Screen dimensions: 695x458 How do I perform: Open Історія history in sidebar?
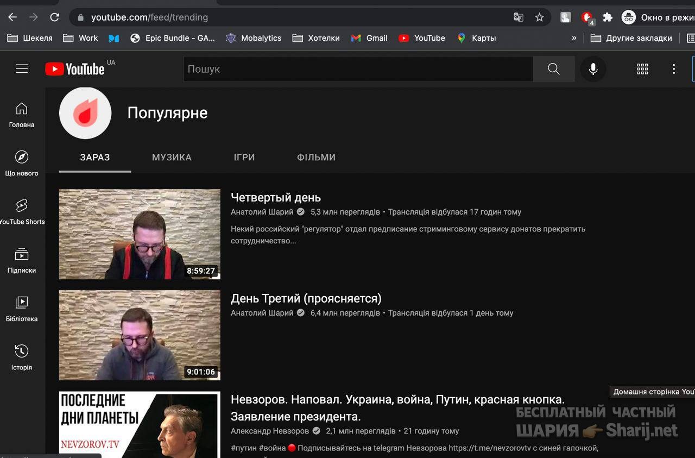22,357
